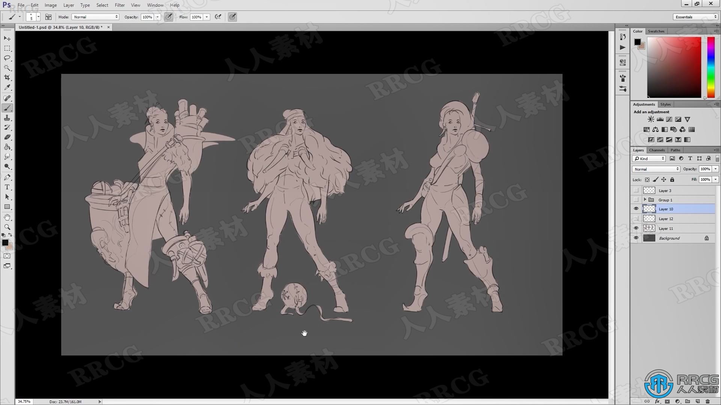Switch to the Swatches tab
The image size is (721, 405).
pyautogui.click(x=656, y=31)
